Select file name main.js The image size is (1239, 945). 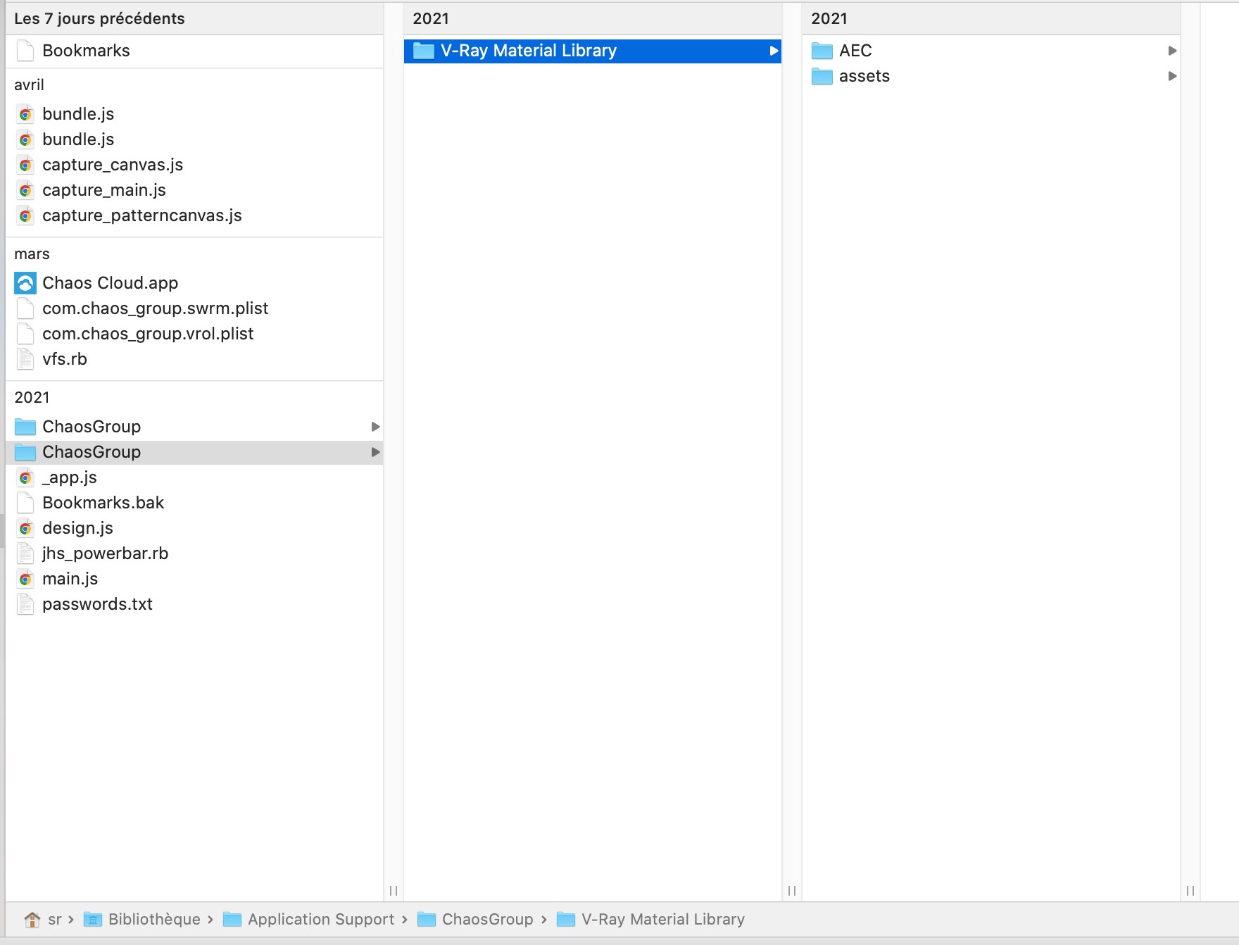pyautogui.click(x=70, y=579)
